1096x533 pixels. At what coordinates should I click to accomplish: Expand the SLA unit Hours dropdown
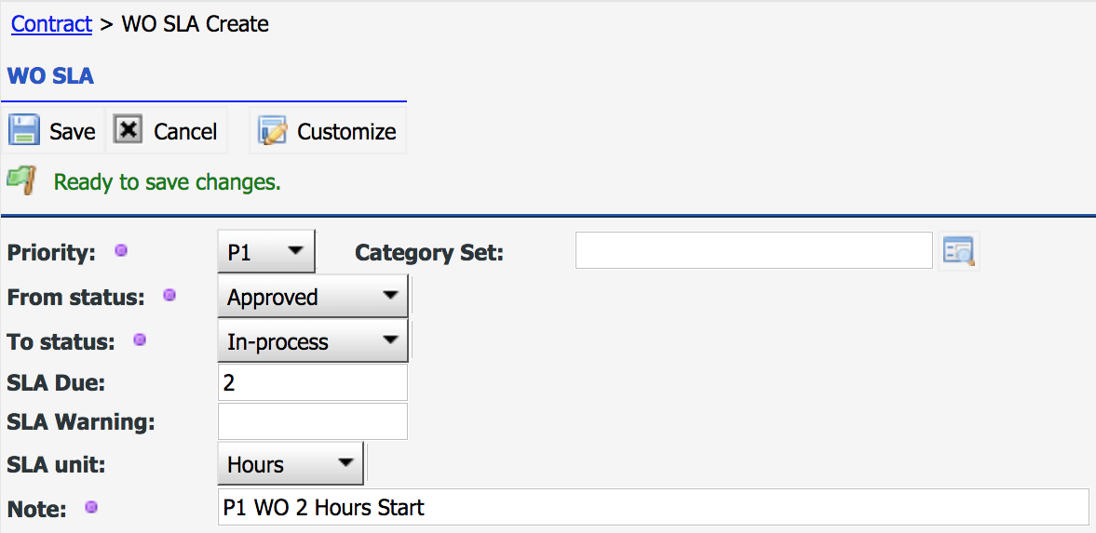pyautogui.click(x=291, y=463)
